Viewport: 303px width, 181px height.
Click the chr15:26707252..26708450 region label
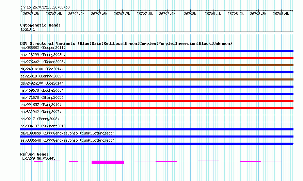[x=45, y=7]
